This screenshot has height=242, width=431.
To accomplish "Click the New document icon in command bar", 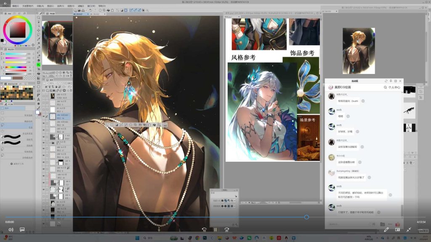I will pos(75,10).
